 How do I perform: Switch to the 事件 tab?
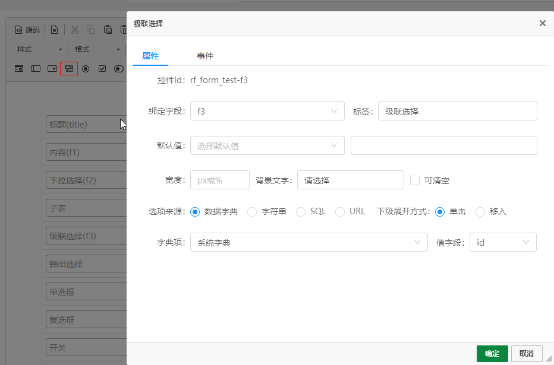pyautogui.click(x=205, y=56)
